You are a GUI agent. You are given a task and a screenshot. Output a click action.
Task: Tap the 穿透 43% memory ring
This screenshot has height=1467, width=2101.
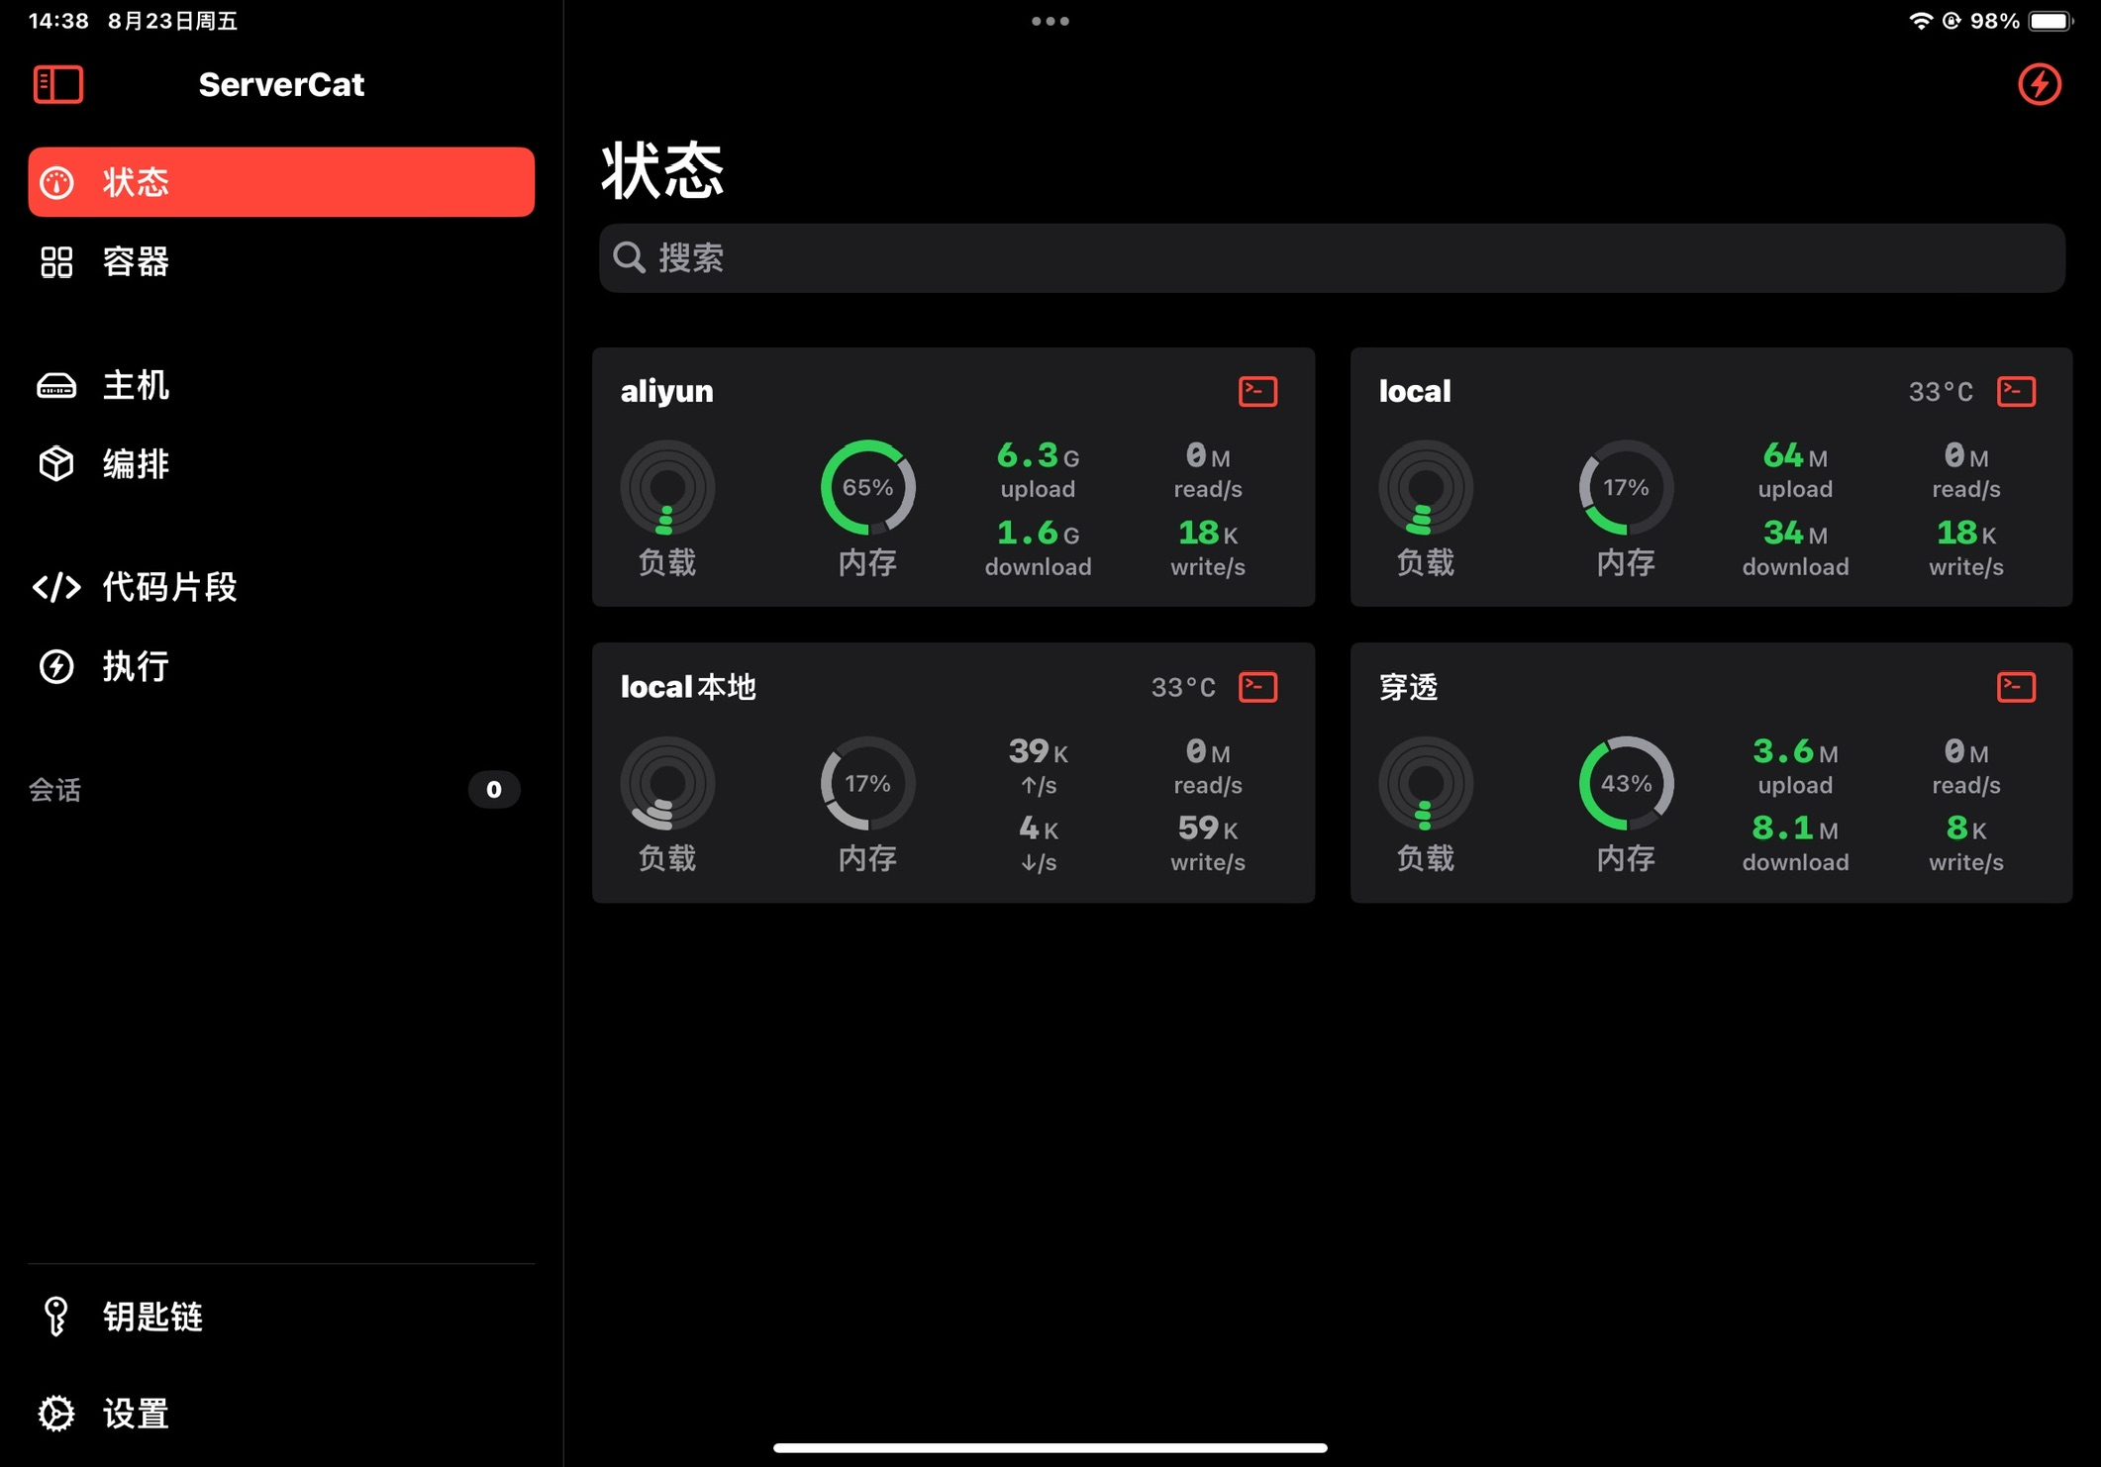click(x=1626, y=784)
